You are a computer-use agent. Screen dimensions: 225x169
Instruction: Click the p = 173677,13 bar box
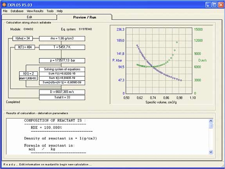pos(62,61)
